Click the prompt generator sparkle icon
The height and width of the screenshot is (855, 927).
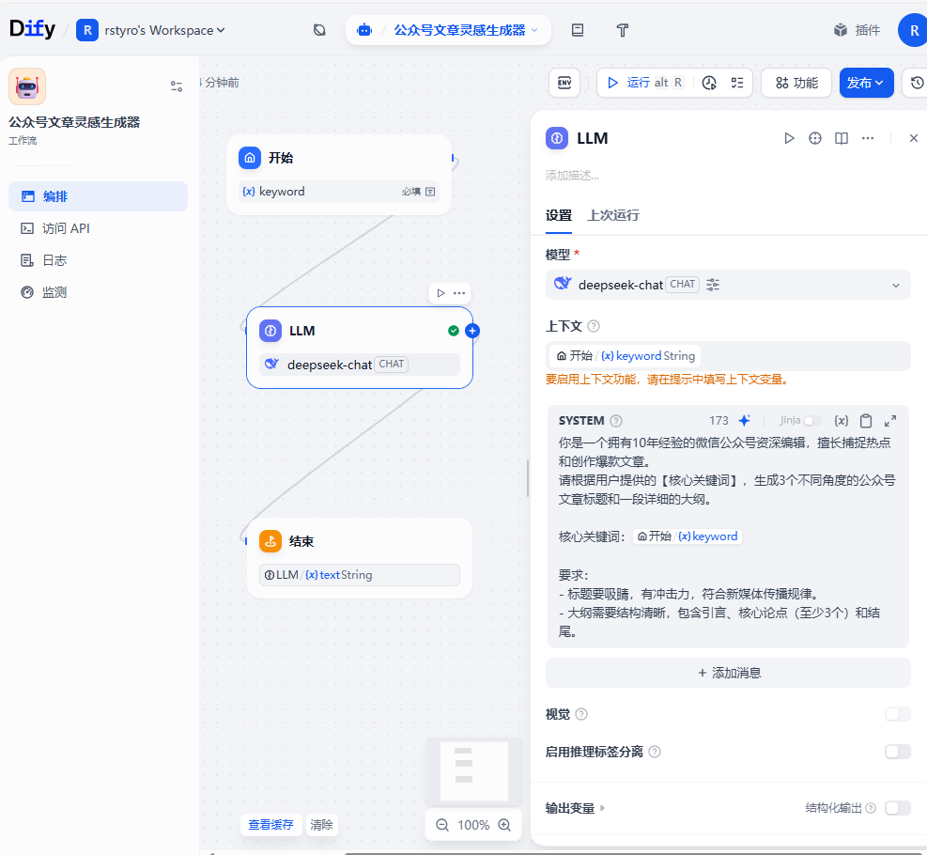(744, 421)
